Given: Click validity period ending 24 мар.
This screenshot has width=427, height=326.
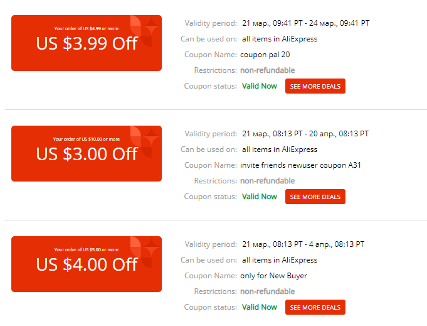Looking at the screenshot, I should (x=306, y=23).
